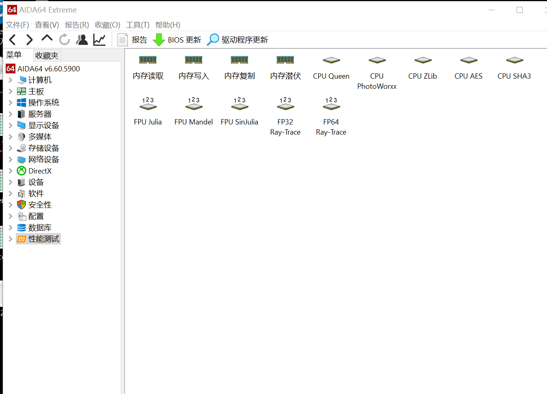Image resolution: width=547 pixels, height=394 pixels.
Task: Go back with the left arrow
Action: click(x=13, y=40)
